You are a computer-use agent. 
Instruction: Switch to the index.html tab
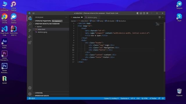pos(76,17)
